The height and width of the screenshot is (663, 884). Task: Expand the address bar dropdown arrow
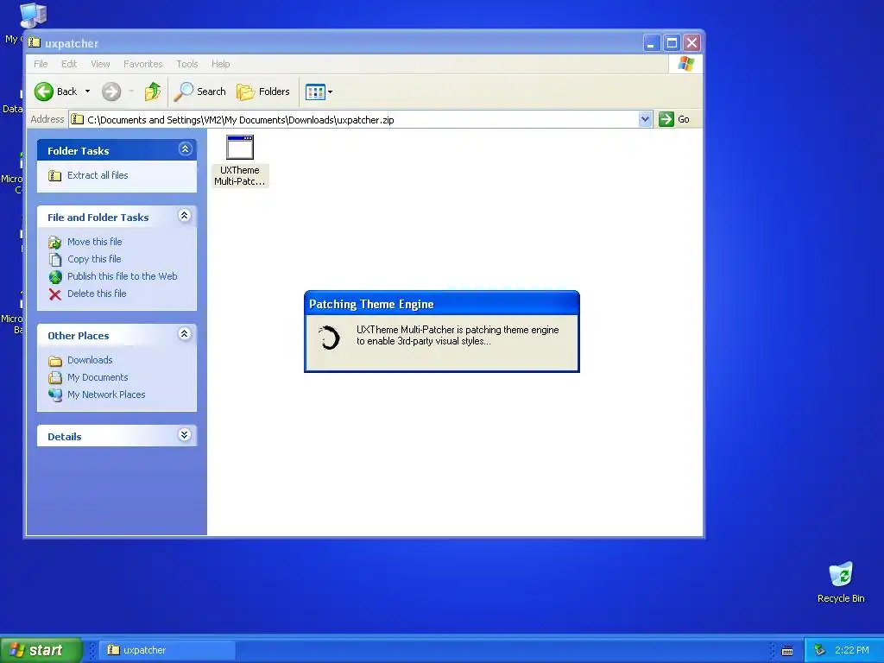[x=646, y=119]
